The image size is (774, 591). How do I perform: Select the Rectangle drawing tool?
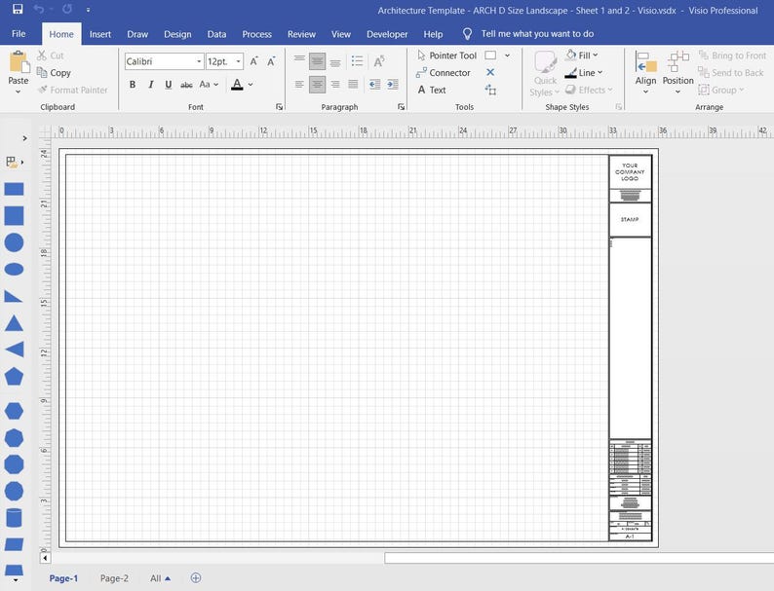(490, 55)
